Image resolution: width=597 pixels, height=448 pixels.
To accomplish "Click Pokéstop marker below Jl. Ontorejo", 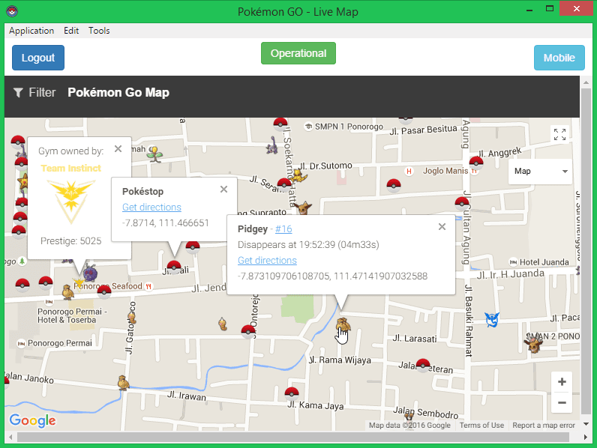I will 248,332.
